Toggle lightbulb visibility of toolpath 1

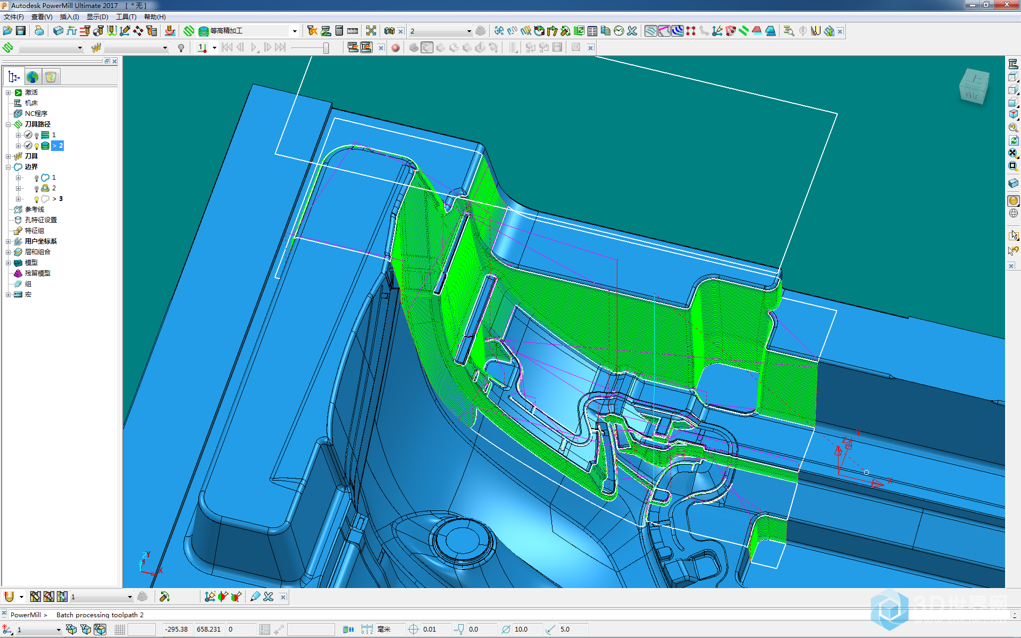pyautogui.click(x=37, y=136)
